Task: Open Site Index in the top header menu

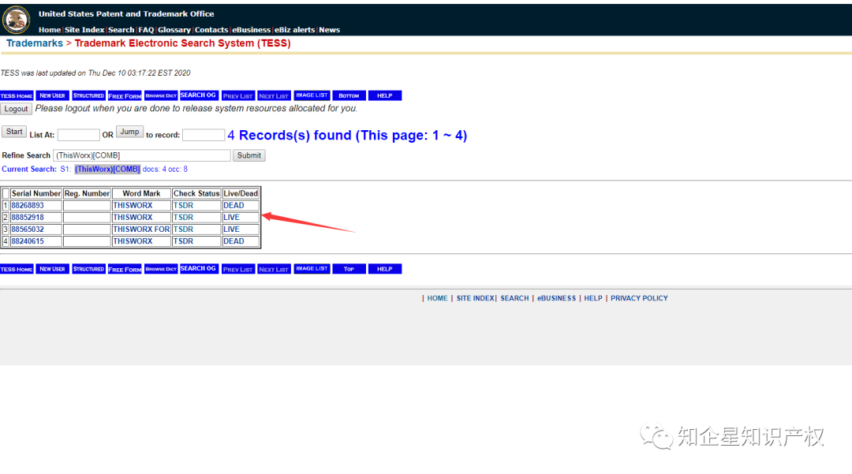Action: point(84,30)
